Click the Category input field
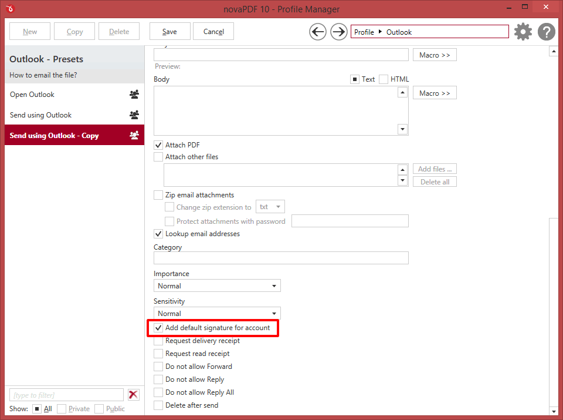563x420 pixels. click(281, 258)
